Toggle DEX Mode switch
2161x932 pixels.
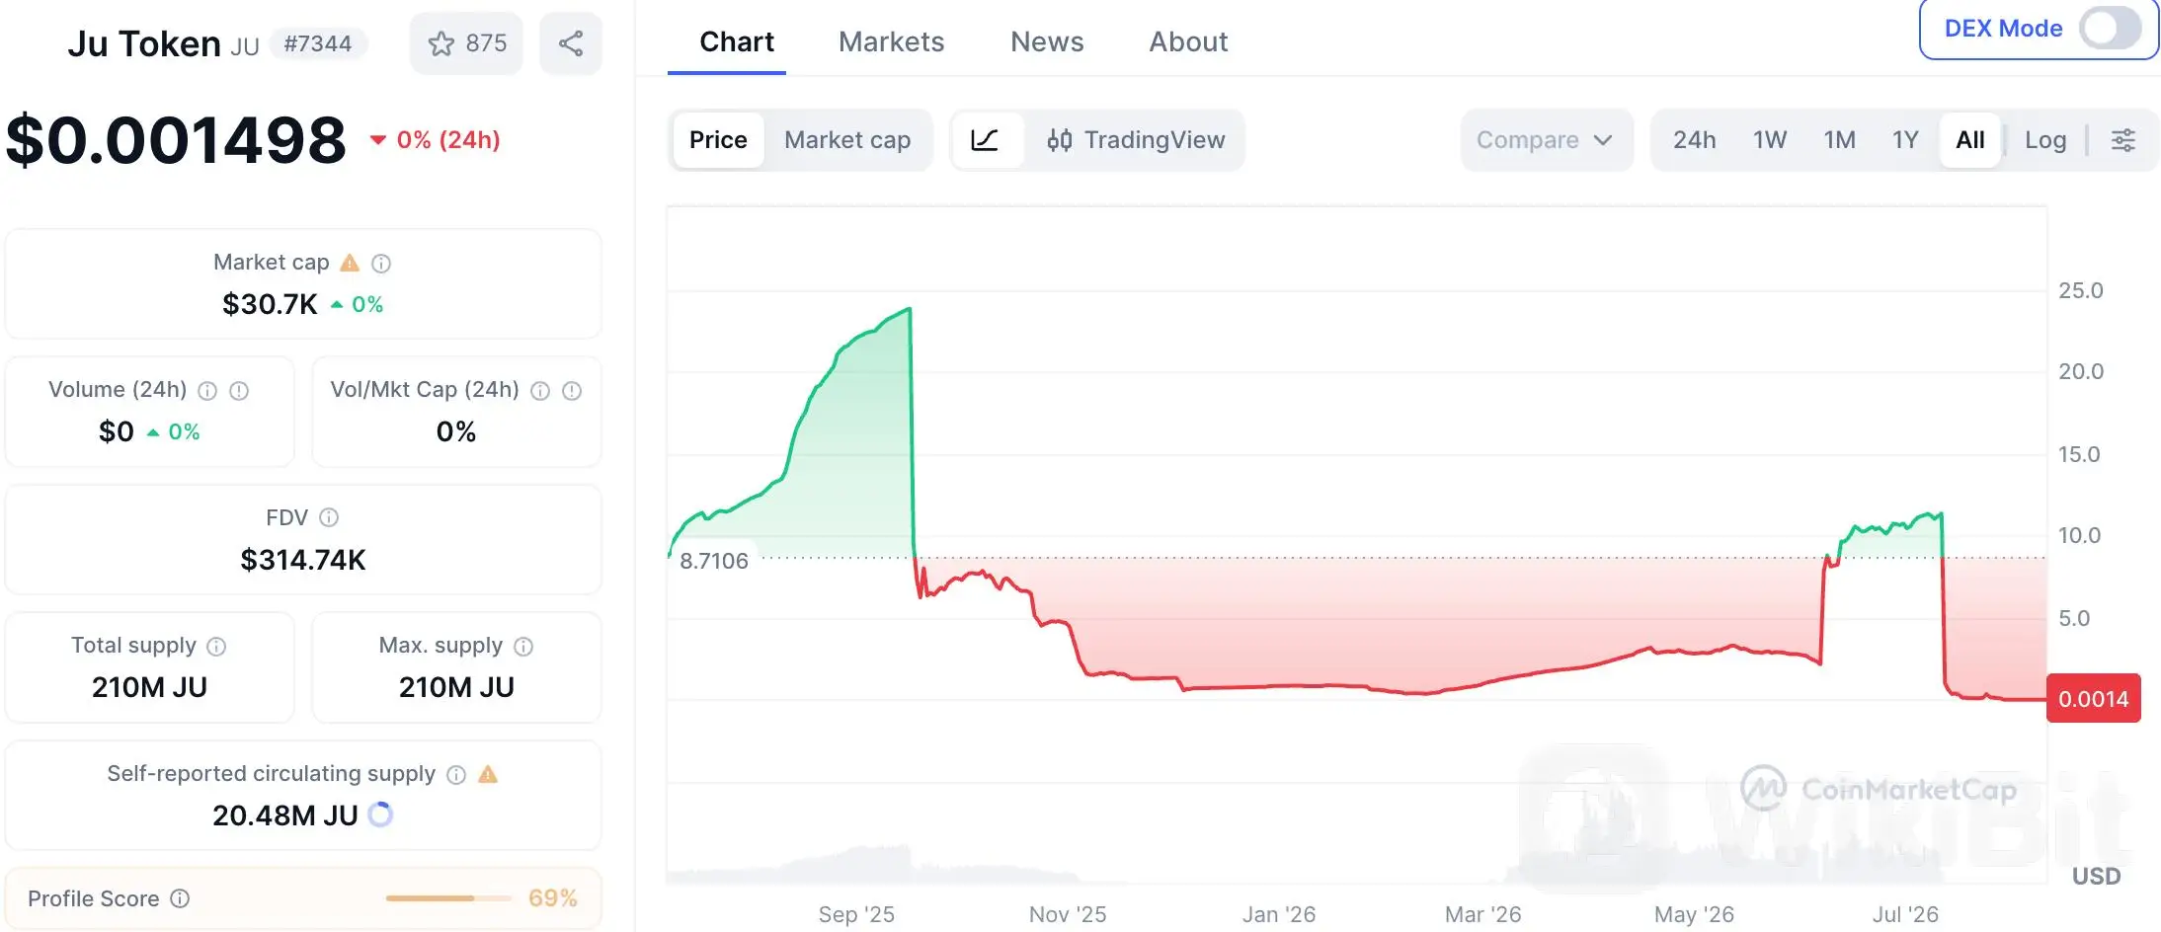(2110, 29)
